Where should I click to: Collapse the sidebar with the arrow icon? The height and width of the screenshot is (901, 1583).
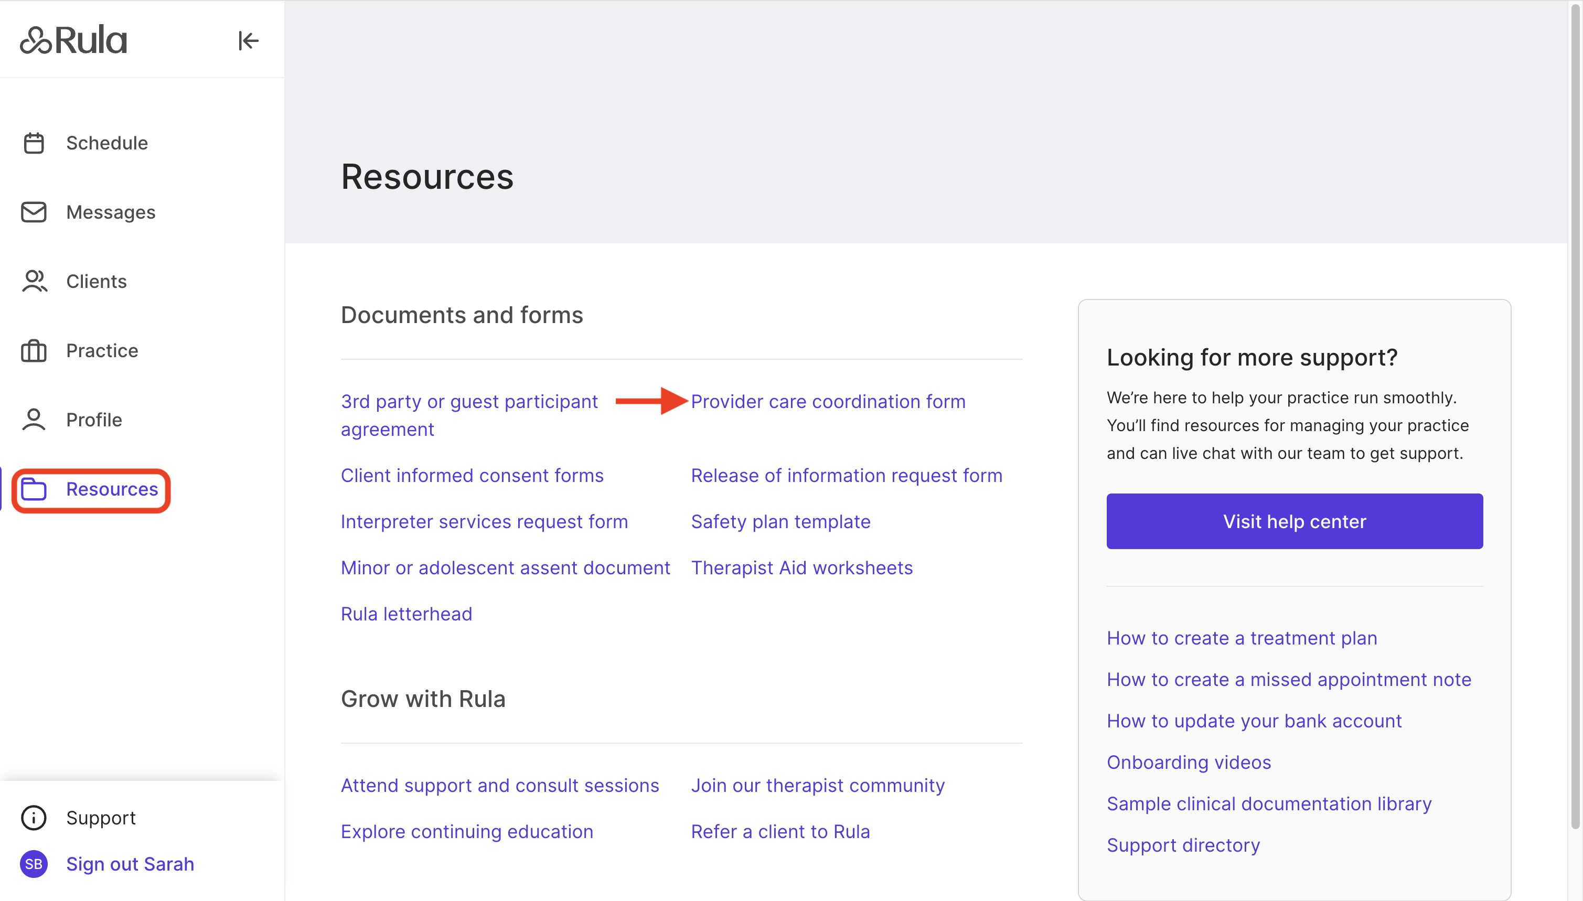coord(248,41)
